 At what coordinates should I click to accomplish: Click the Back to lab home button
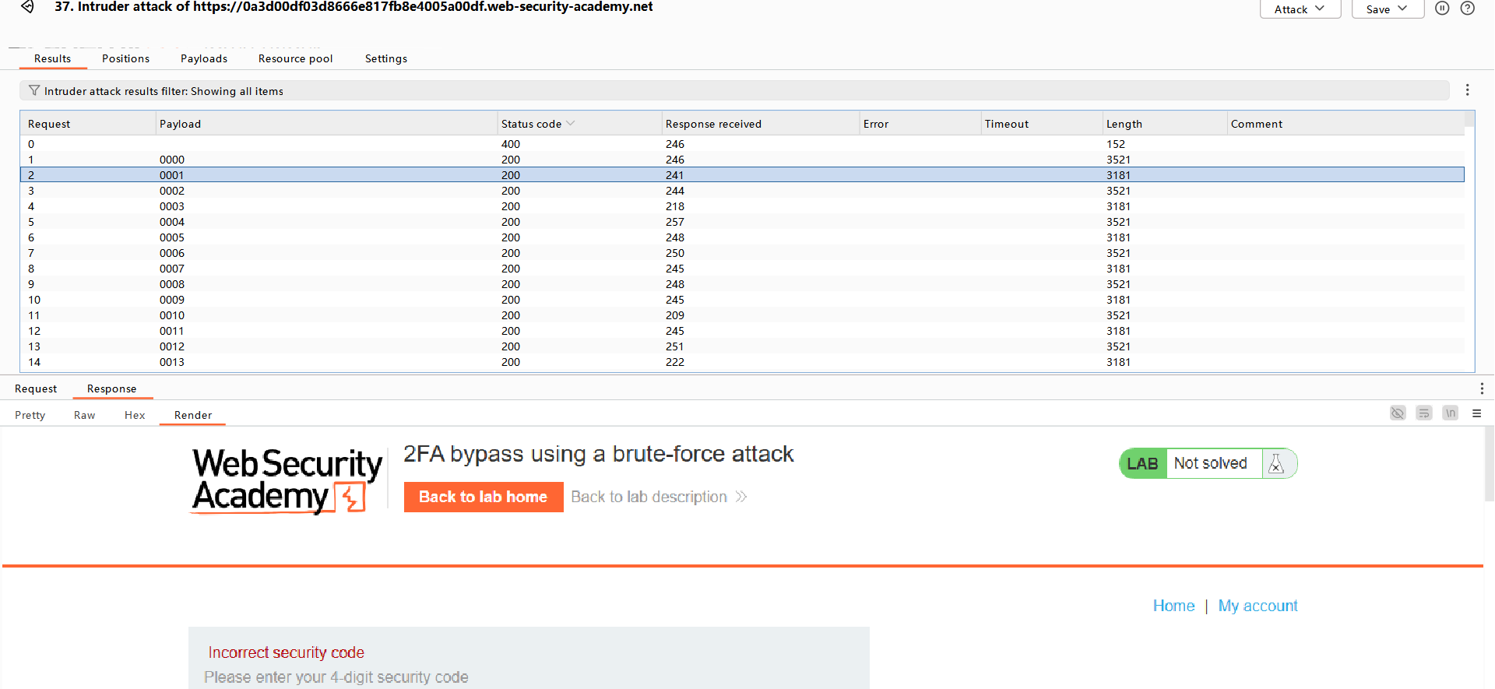click(483, 497)
